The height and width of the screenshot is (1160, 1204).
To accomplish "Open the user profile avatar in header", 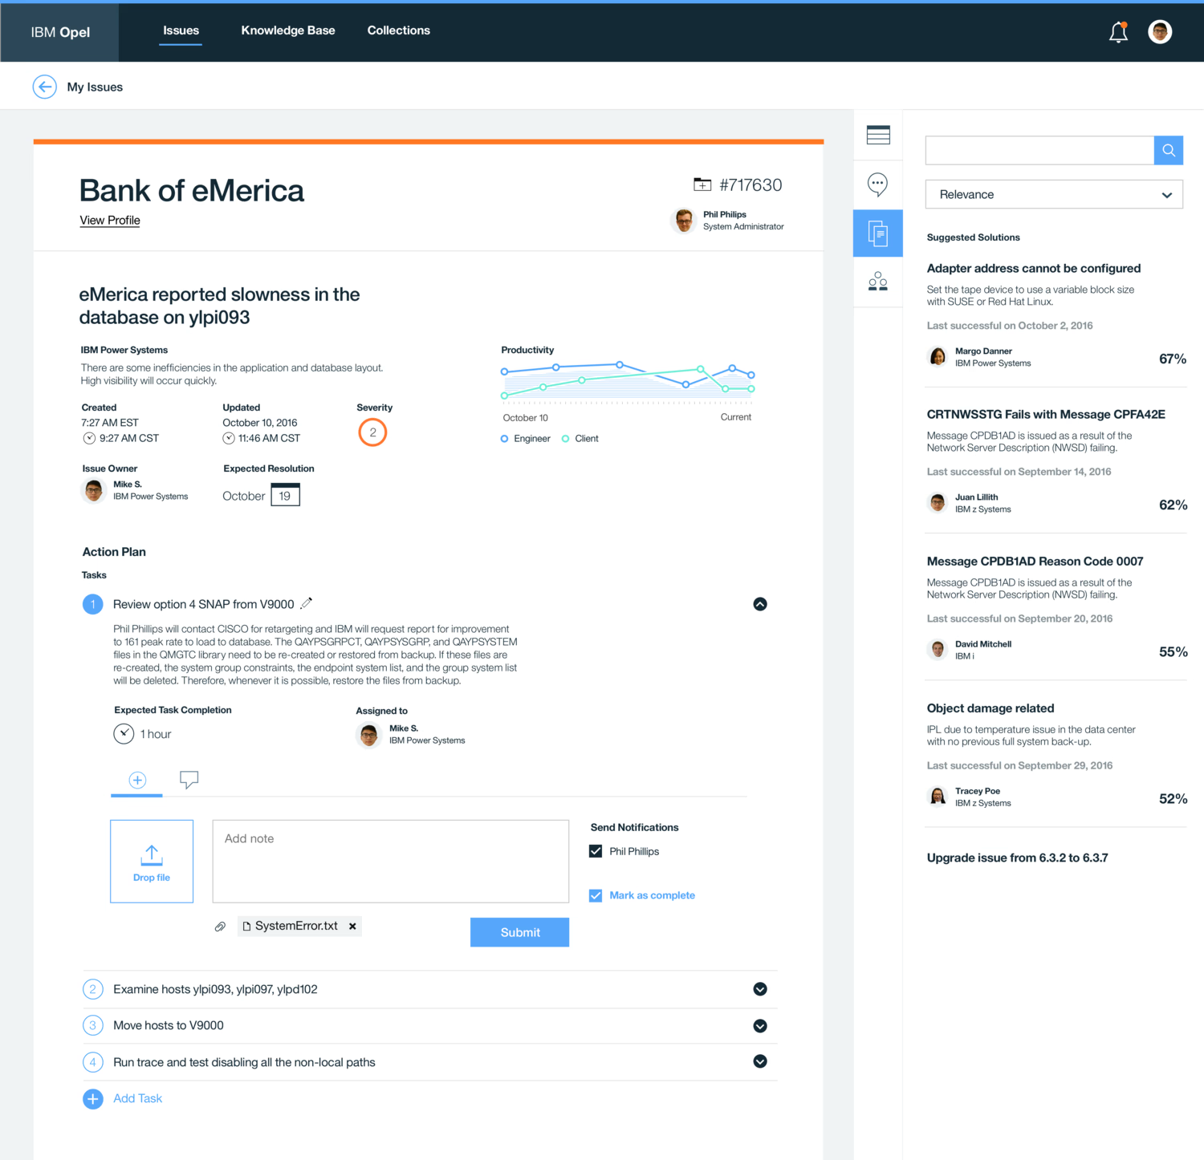I will 1160,32.
